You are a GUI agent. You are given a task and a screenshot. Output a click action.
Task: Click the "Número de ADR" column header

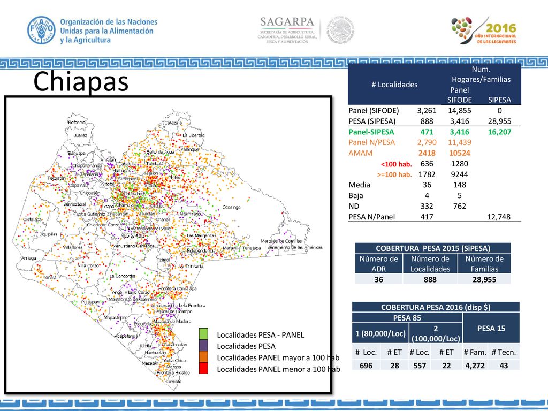[x=379, y=264]
